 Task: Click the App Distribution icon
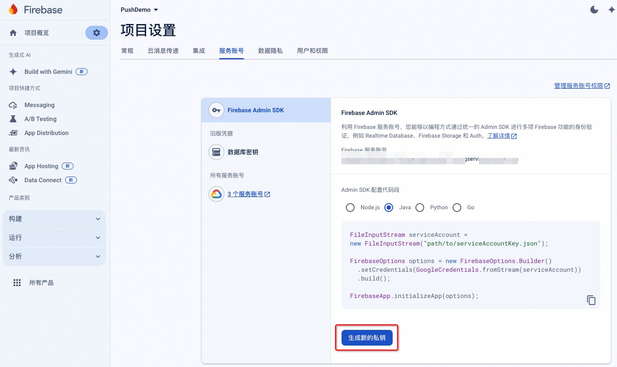13,133
